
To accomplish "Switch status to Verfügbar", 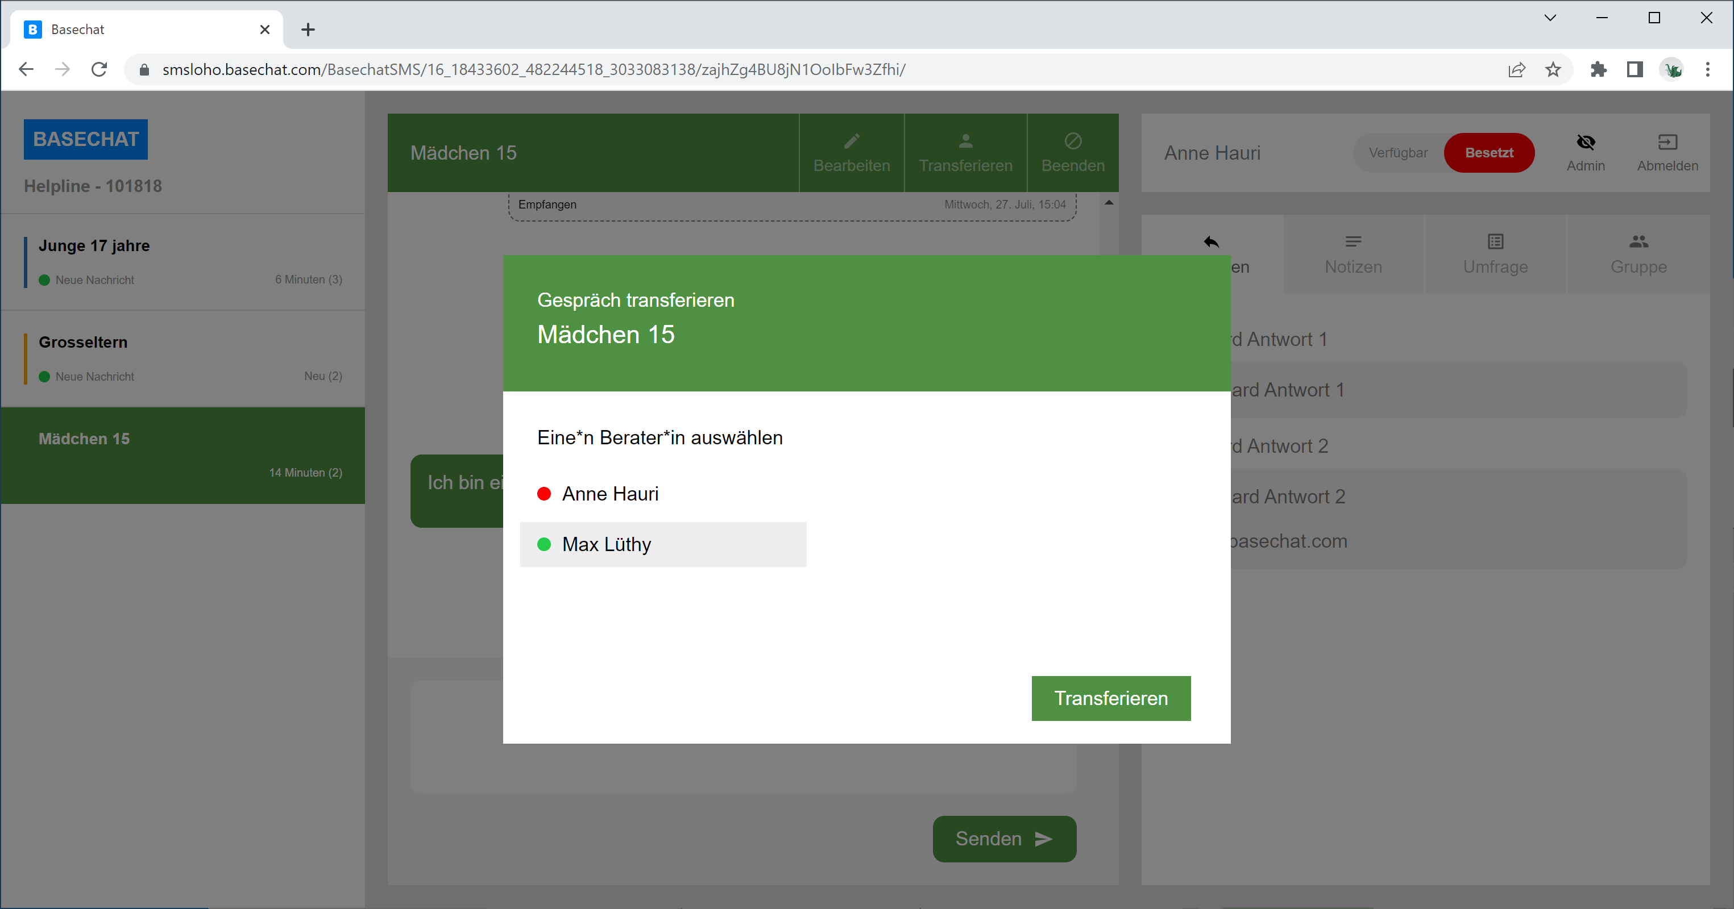I will click(1397, 153).
